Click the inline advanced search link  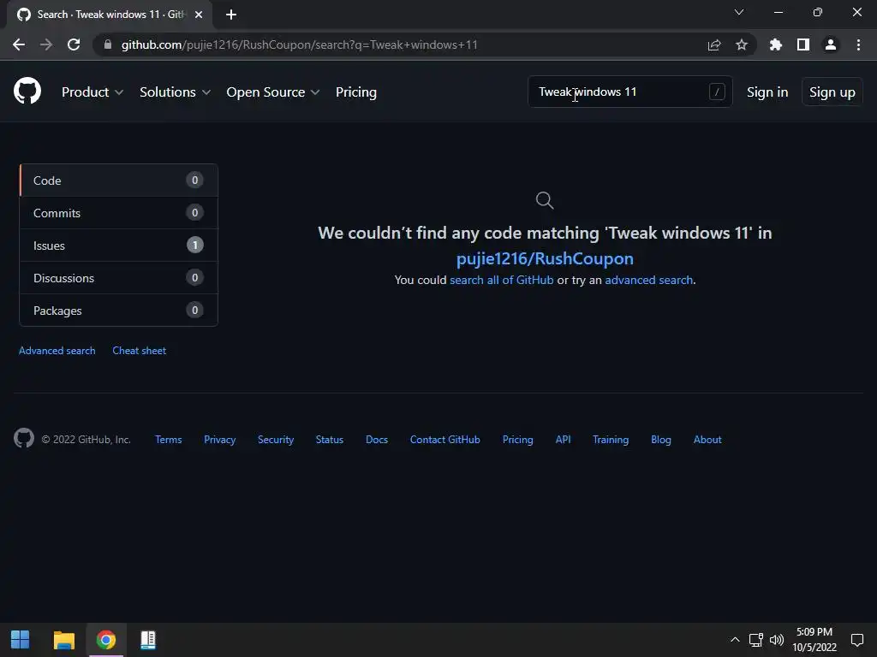(649, 280)
